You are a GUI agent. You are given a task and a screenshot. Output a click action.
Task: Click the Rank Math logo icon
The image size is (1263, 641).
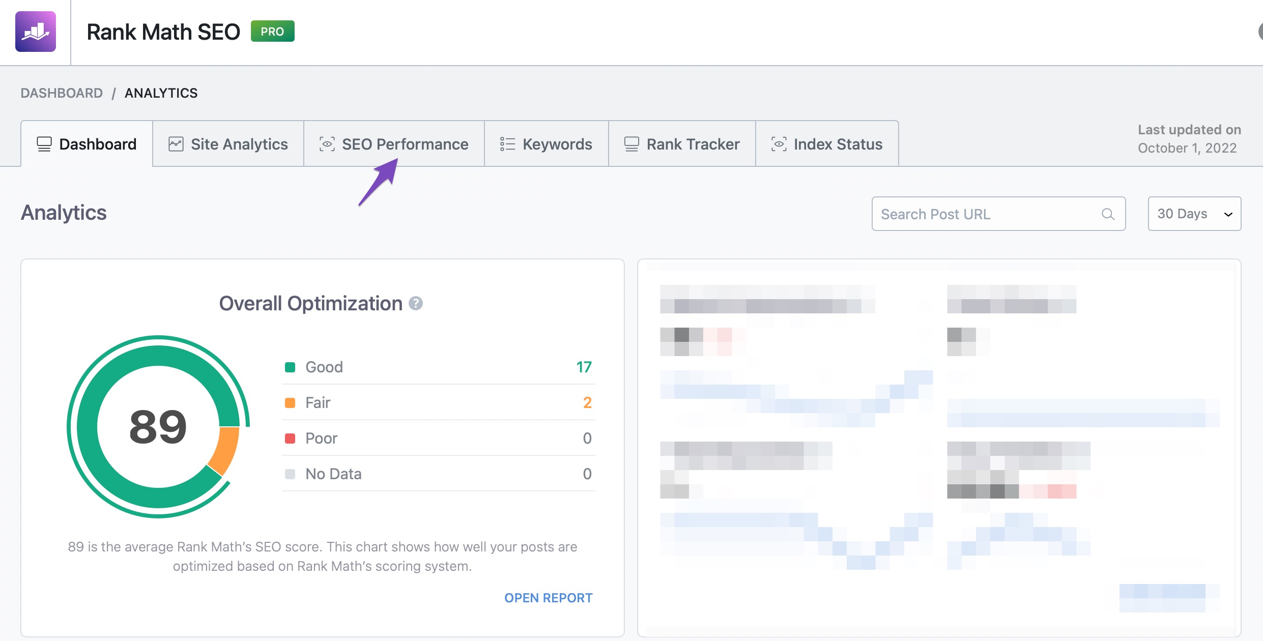(x=36, y=32)
